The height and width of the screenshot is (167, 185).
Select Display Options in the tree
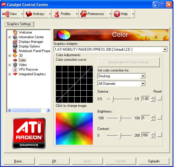(x=29, y=46)
